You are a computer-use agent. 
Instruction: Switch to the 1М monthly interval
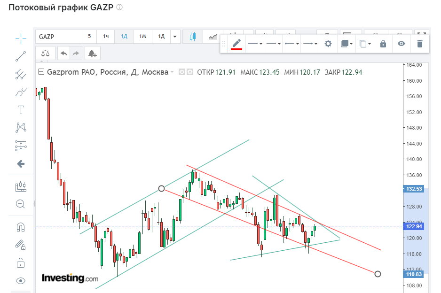click(142, 37)
